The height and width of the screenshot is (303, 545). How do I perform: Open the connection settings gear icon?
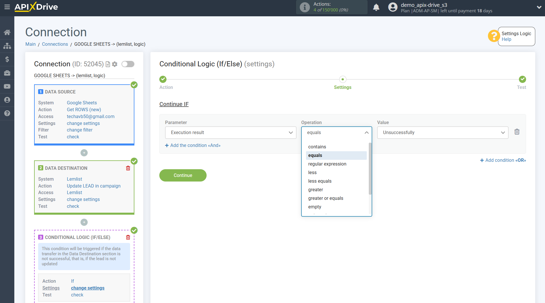click(115, 64)
